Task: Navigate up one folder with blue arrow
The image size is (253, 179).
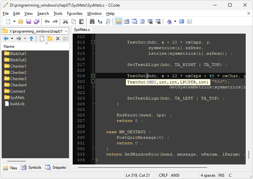Action: point(31,39)
